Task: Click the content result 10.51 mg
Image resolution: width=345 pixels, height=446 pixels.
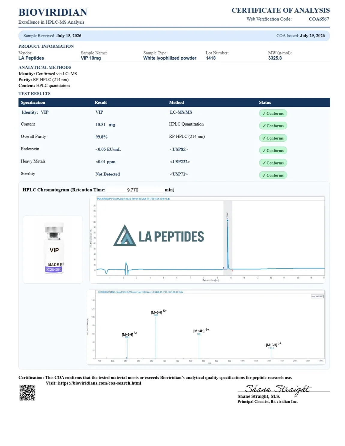Action: 105,125
